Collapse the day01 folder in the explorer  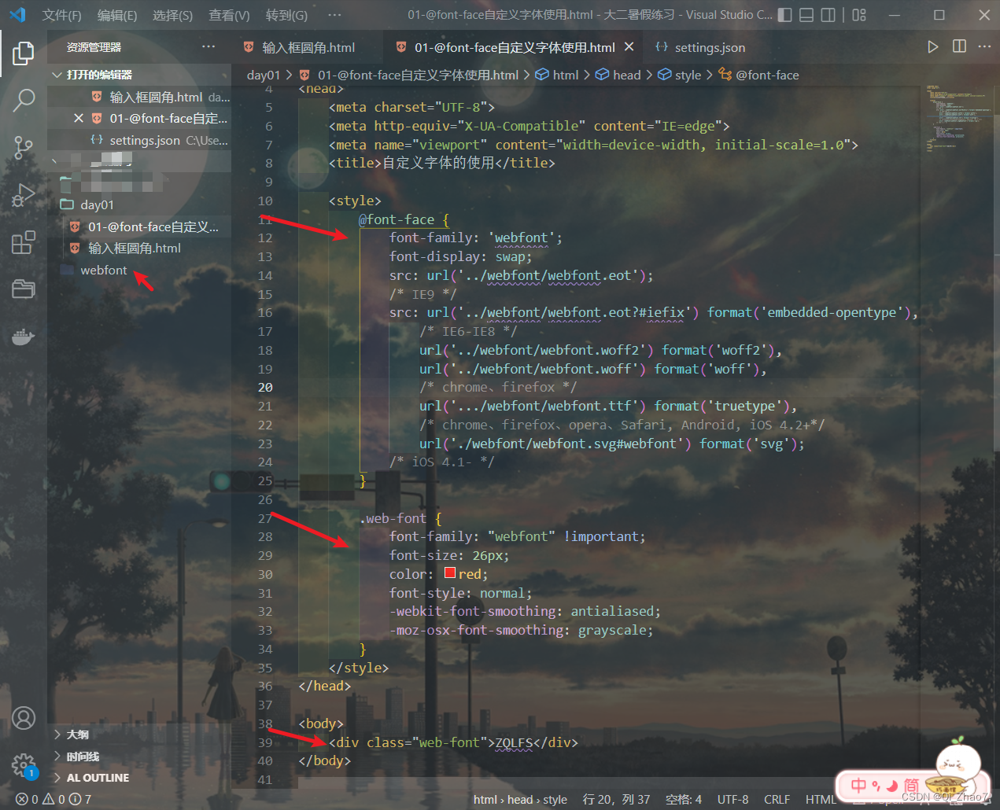coord(139,204)
